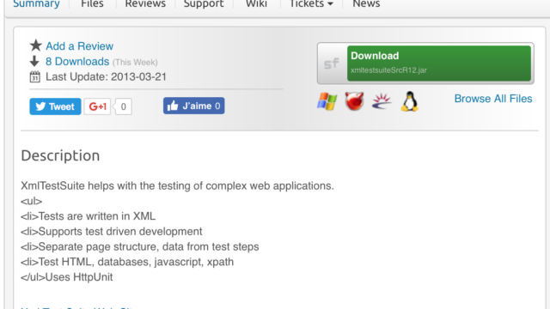Click the Google +1 button
This screenshot has width=550, height=309.
click(x=97, y=106)
